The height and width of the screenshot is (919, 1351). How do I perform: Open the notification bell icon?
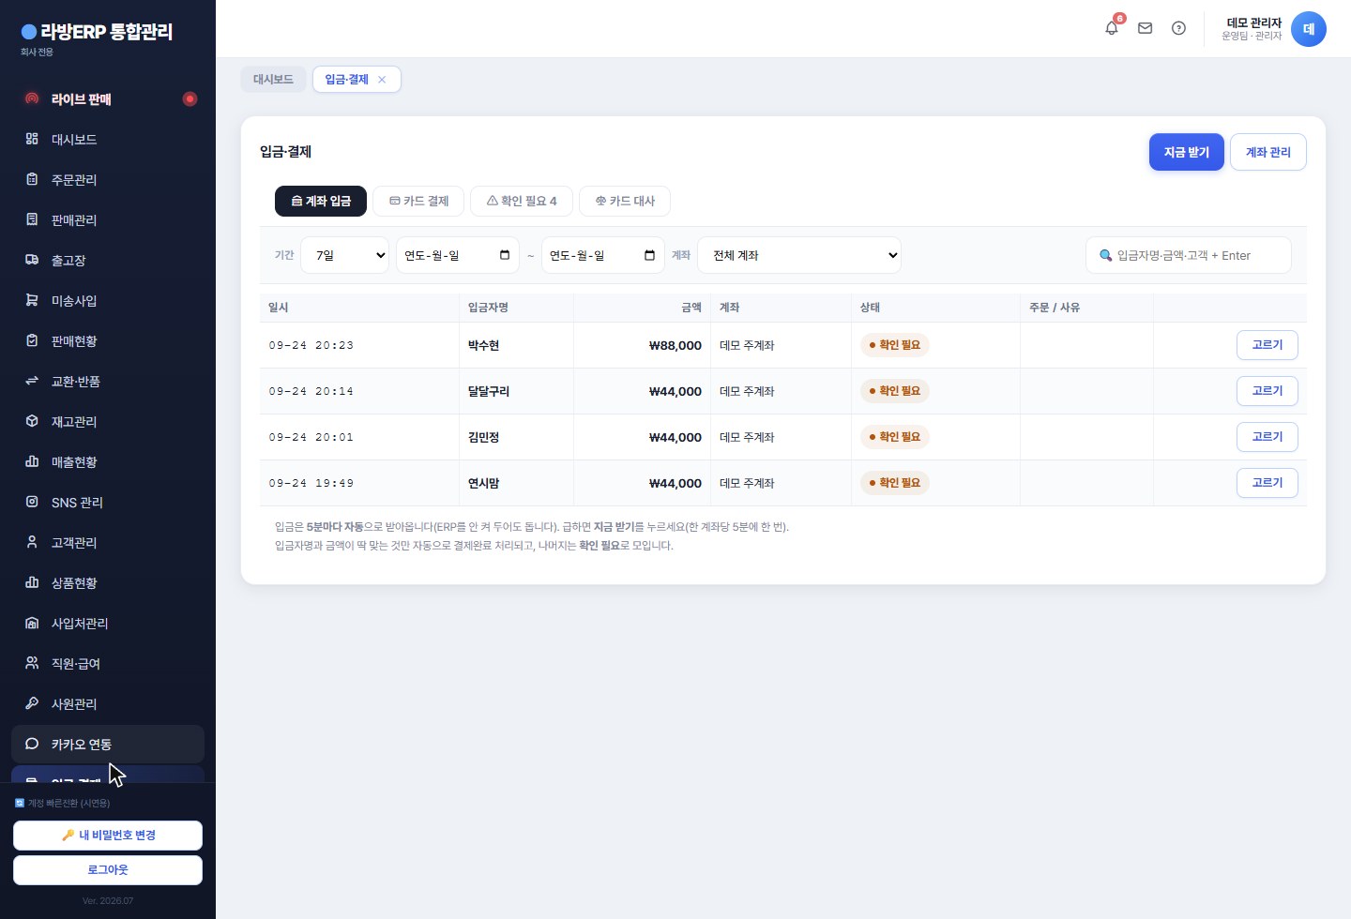(x=1112, y=28)
